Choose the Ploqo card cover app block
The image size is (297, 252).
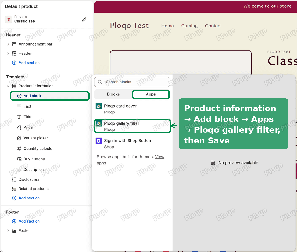pyautogui.click(x=132, y=109)
